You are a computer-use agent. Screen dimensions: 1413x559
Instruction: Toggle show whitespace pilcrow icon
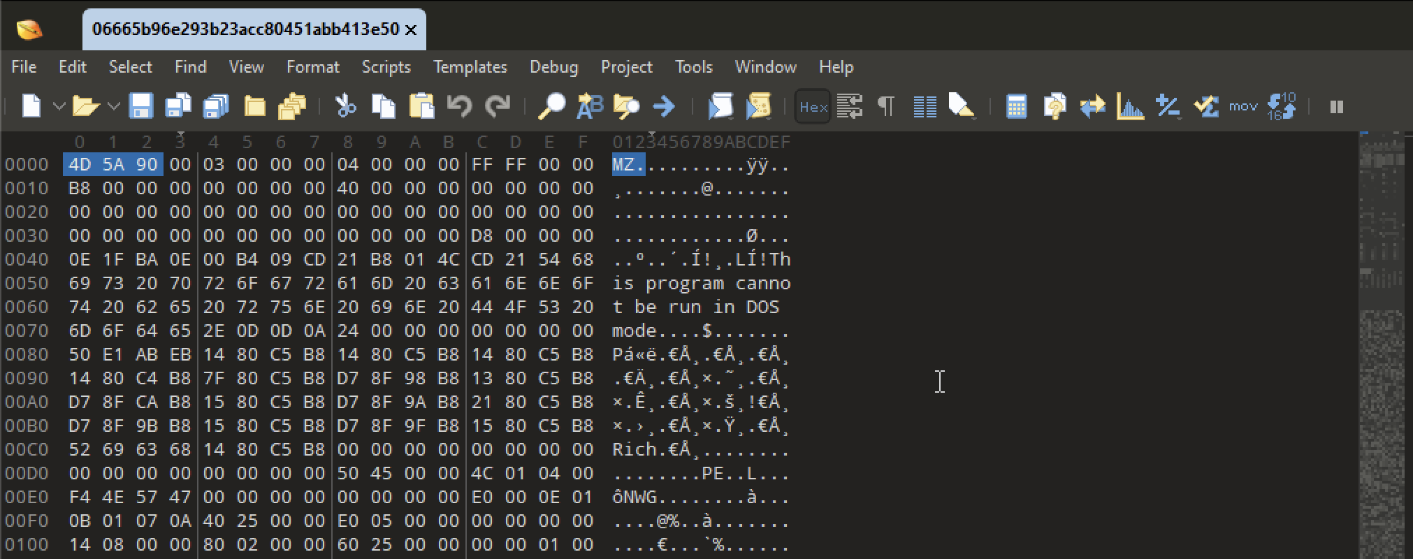point(886,106)
